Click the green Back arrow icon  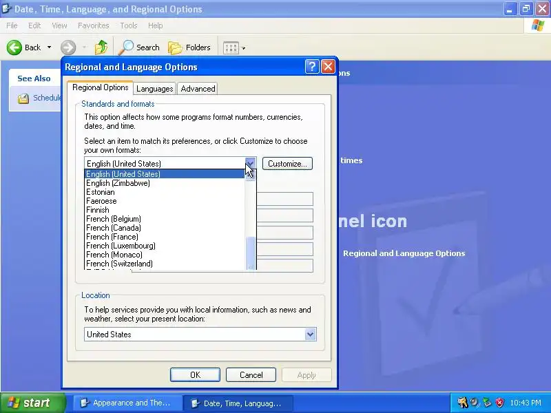coord(14,47)
